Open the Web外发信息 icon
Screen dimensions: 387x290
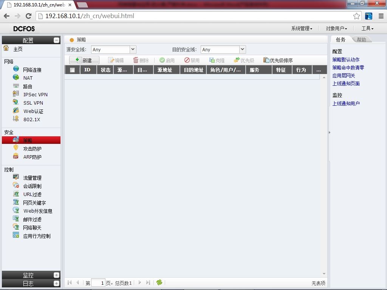16,210
